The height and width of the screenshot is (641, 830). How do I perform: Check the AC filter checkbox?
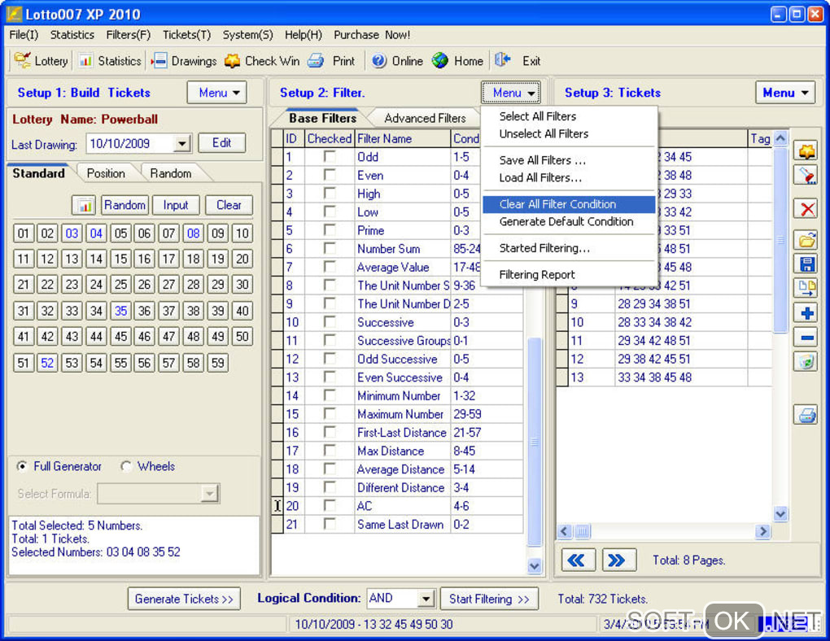coord(330,506)
